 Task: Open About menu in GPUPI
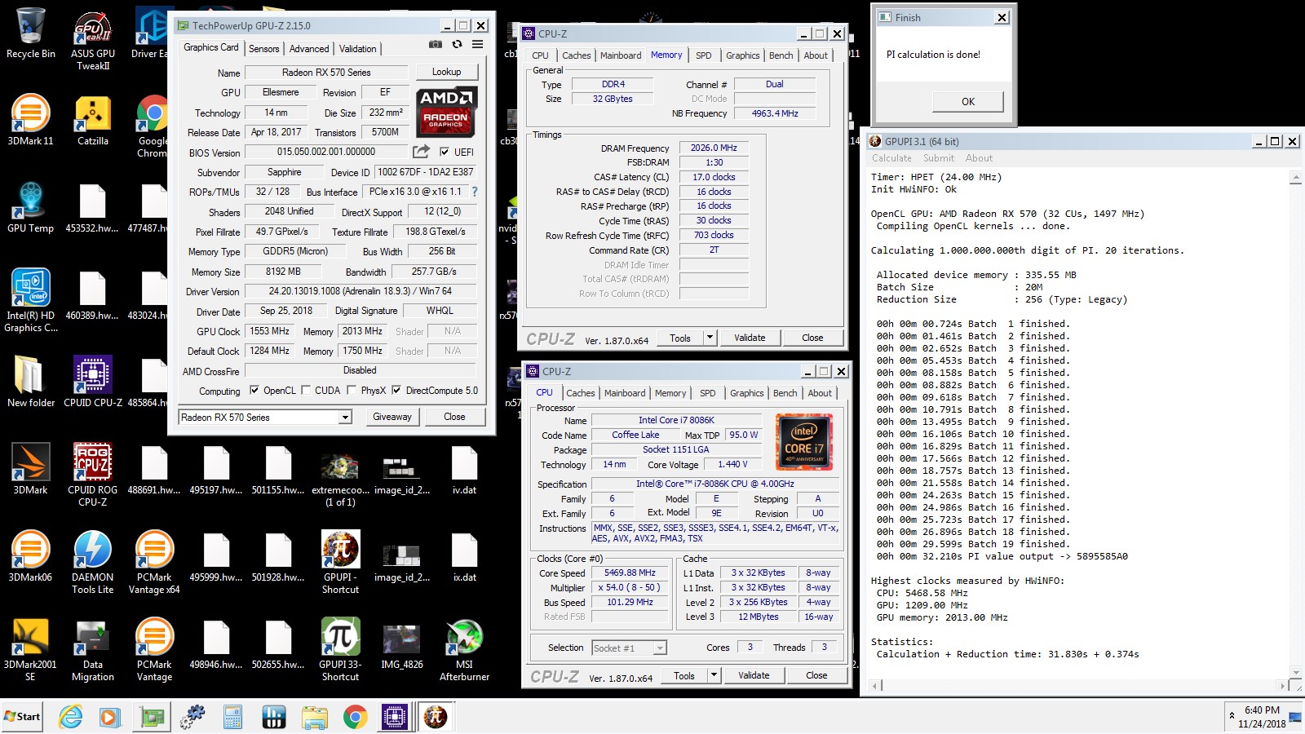click(x=980, y=158)
